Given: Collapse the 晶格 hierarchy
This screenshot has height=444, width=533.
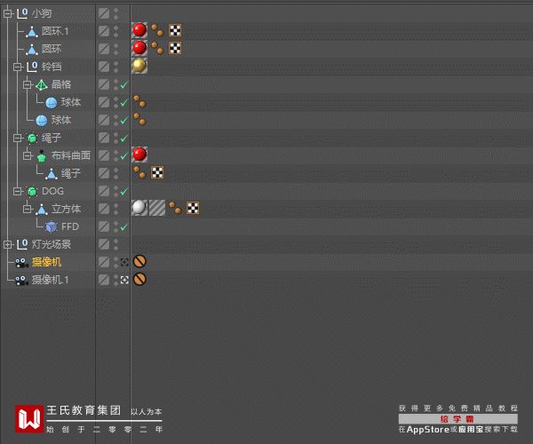Looking at the screenshot, I should pyautogui.click(x=28, y=84).
